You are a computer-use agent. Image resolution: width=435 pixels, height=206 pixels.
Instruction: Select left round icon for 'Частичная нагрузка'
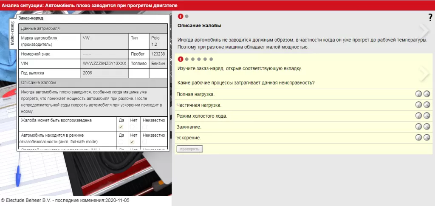pos(418,105)
